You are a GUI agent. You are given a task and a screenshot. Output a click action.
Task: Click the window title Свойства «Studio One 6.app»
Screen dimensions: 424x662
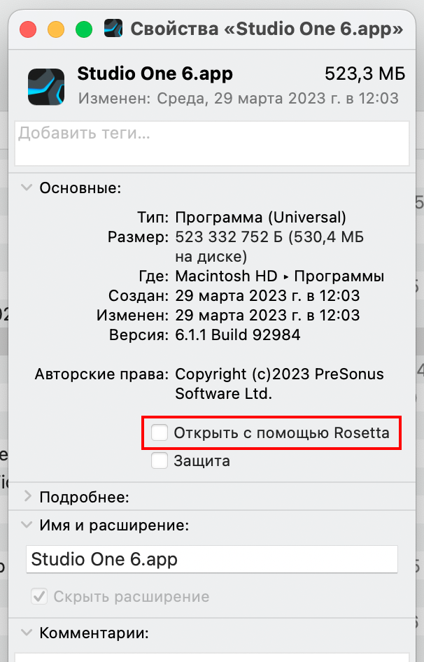tap(267, 29)
